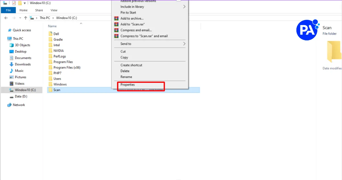Open 3D Objects in the sidebar
Viewport: 342px width, 180px height.
[20, 45]
